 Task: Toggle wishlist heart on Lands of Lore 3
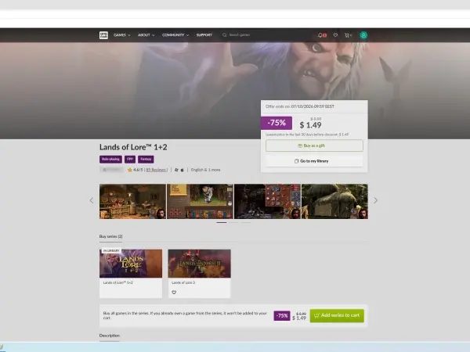[174, 292]
